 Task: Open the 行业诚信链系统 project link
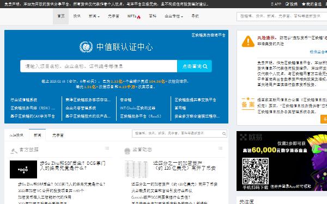point(24,100)
